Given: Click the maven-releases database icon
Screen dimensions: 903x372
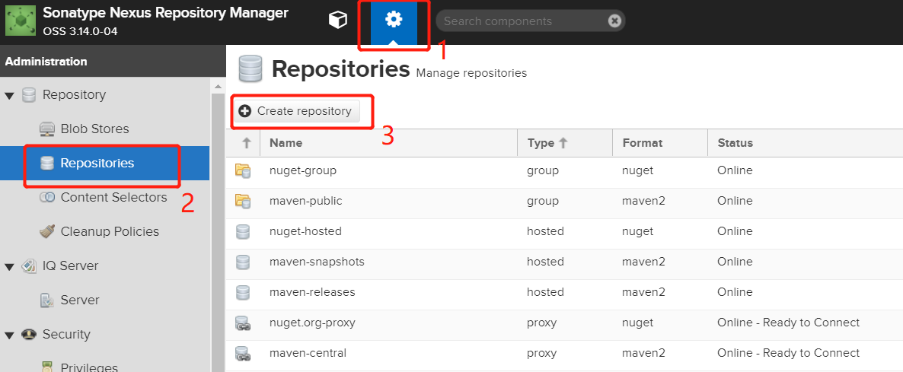Looking at the screenshot, I should [243, 293].
